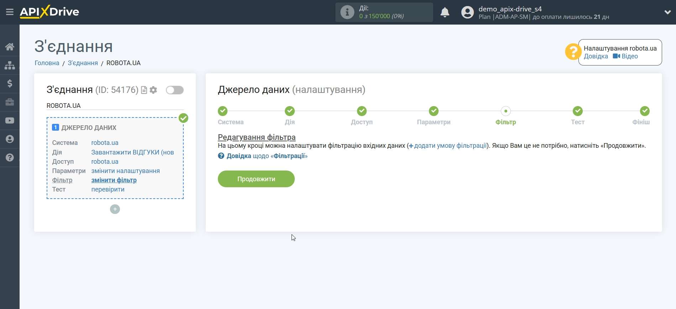This screenshot has width=676, height=309.
Task: Open the hamburger menu
Action: 10,12
